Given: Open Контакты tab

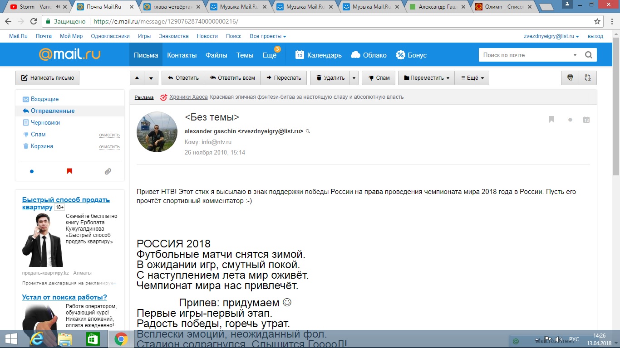Looking at the screenshot, I should (x=182, y=55).
